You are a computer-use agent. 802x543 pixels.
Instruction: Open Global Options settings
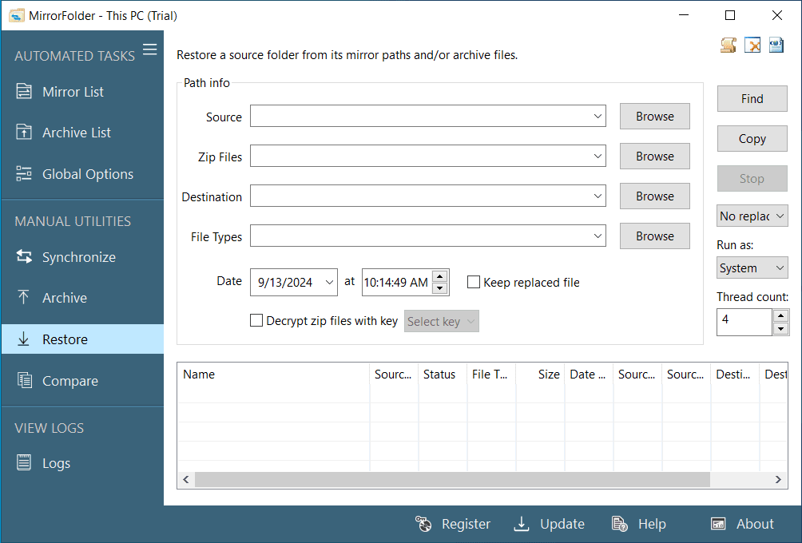81,174
